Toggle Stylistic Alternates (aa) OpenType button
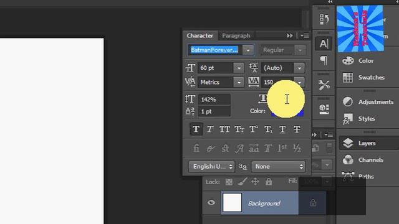 point(254,148)
